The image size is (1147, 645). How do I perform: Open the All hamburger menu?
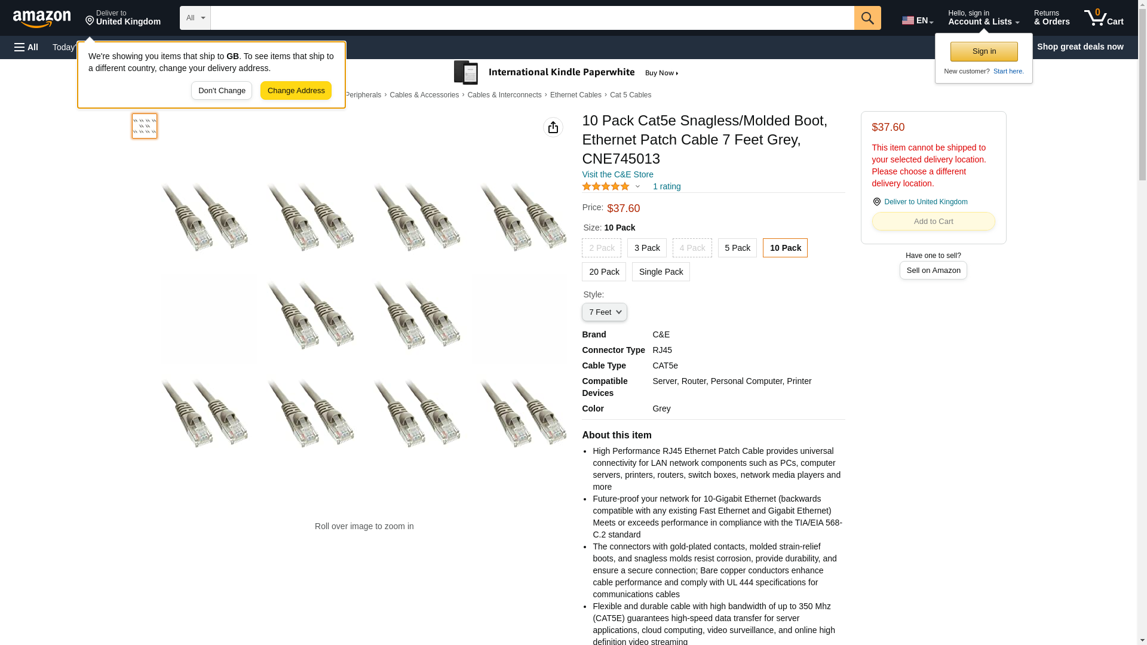26,47
